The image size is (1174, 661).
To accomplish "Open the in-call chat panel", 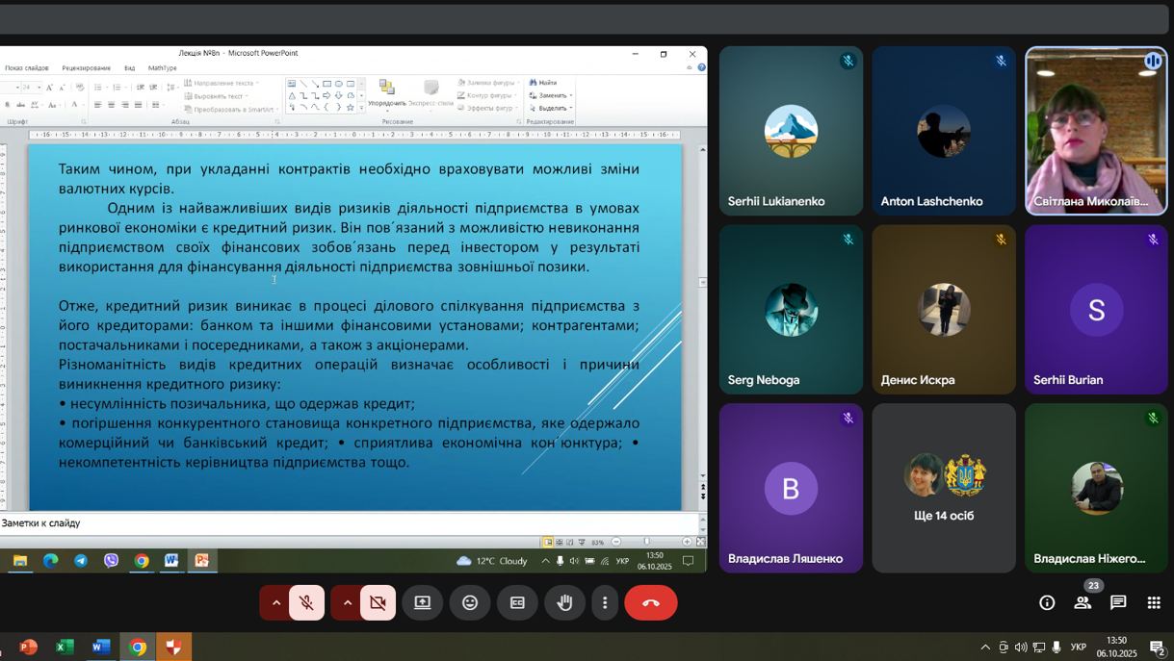I will click(1117, 602).
